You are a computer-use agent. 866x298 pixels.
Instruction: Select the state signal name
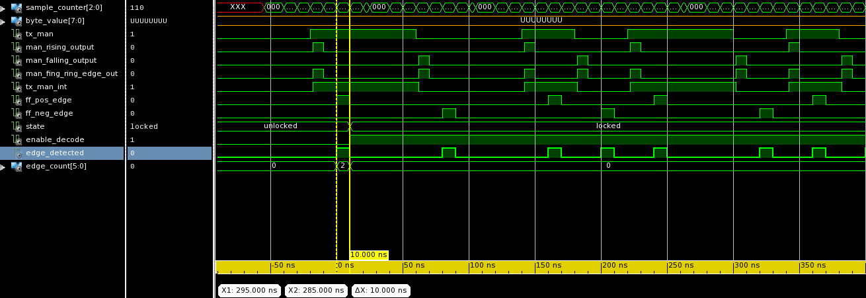coord(35,126)
